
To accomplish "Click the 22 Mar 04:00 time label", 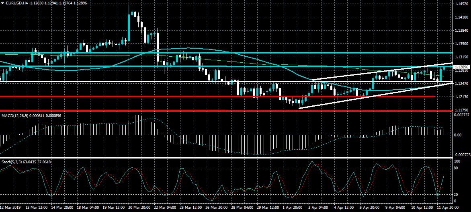I will pyautogui.click(x=165, y=208).
